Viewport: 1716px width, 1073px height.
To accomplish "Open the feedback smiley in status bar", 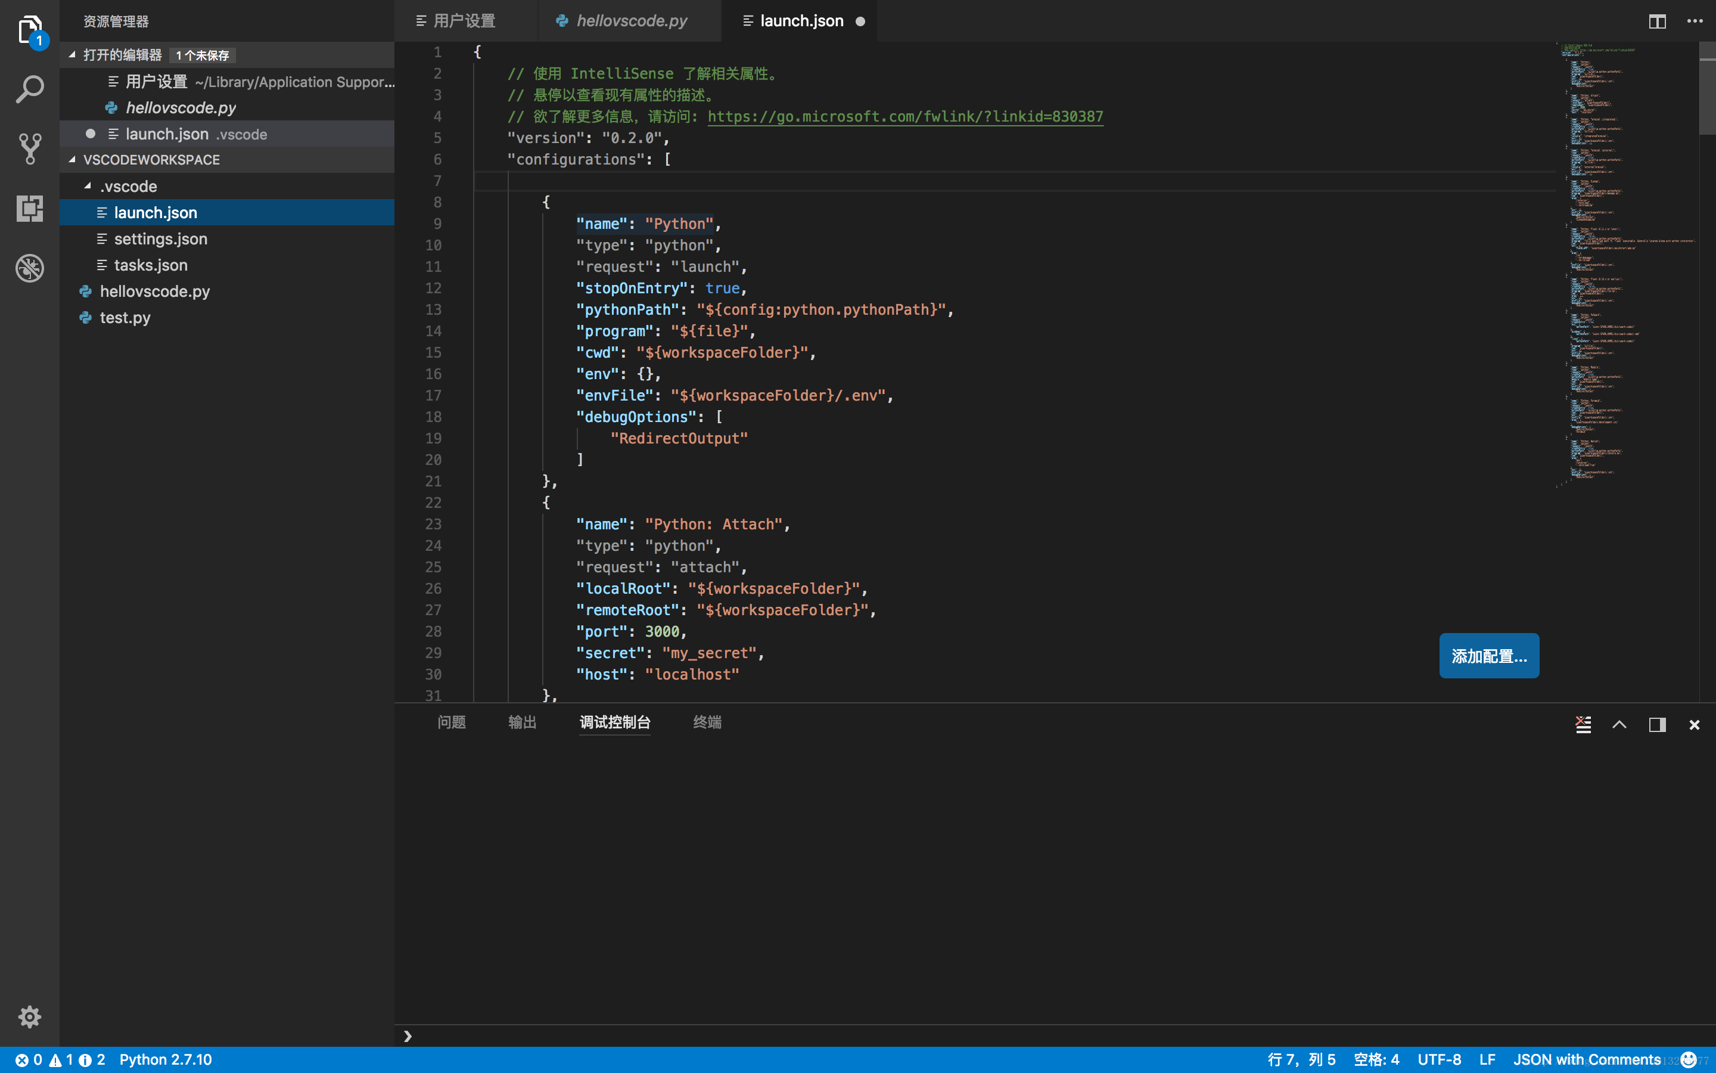I will coord(1689,1059).
